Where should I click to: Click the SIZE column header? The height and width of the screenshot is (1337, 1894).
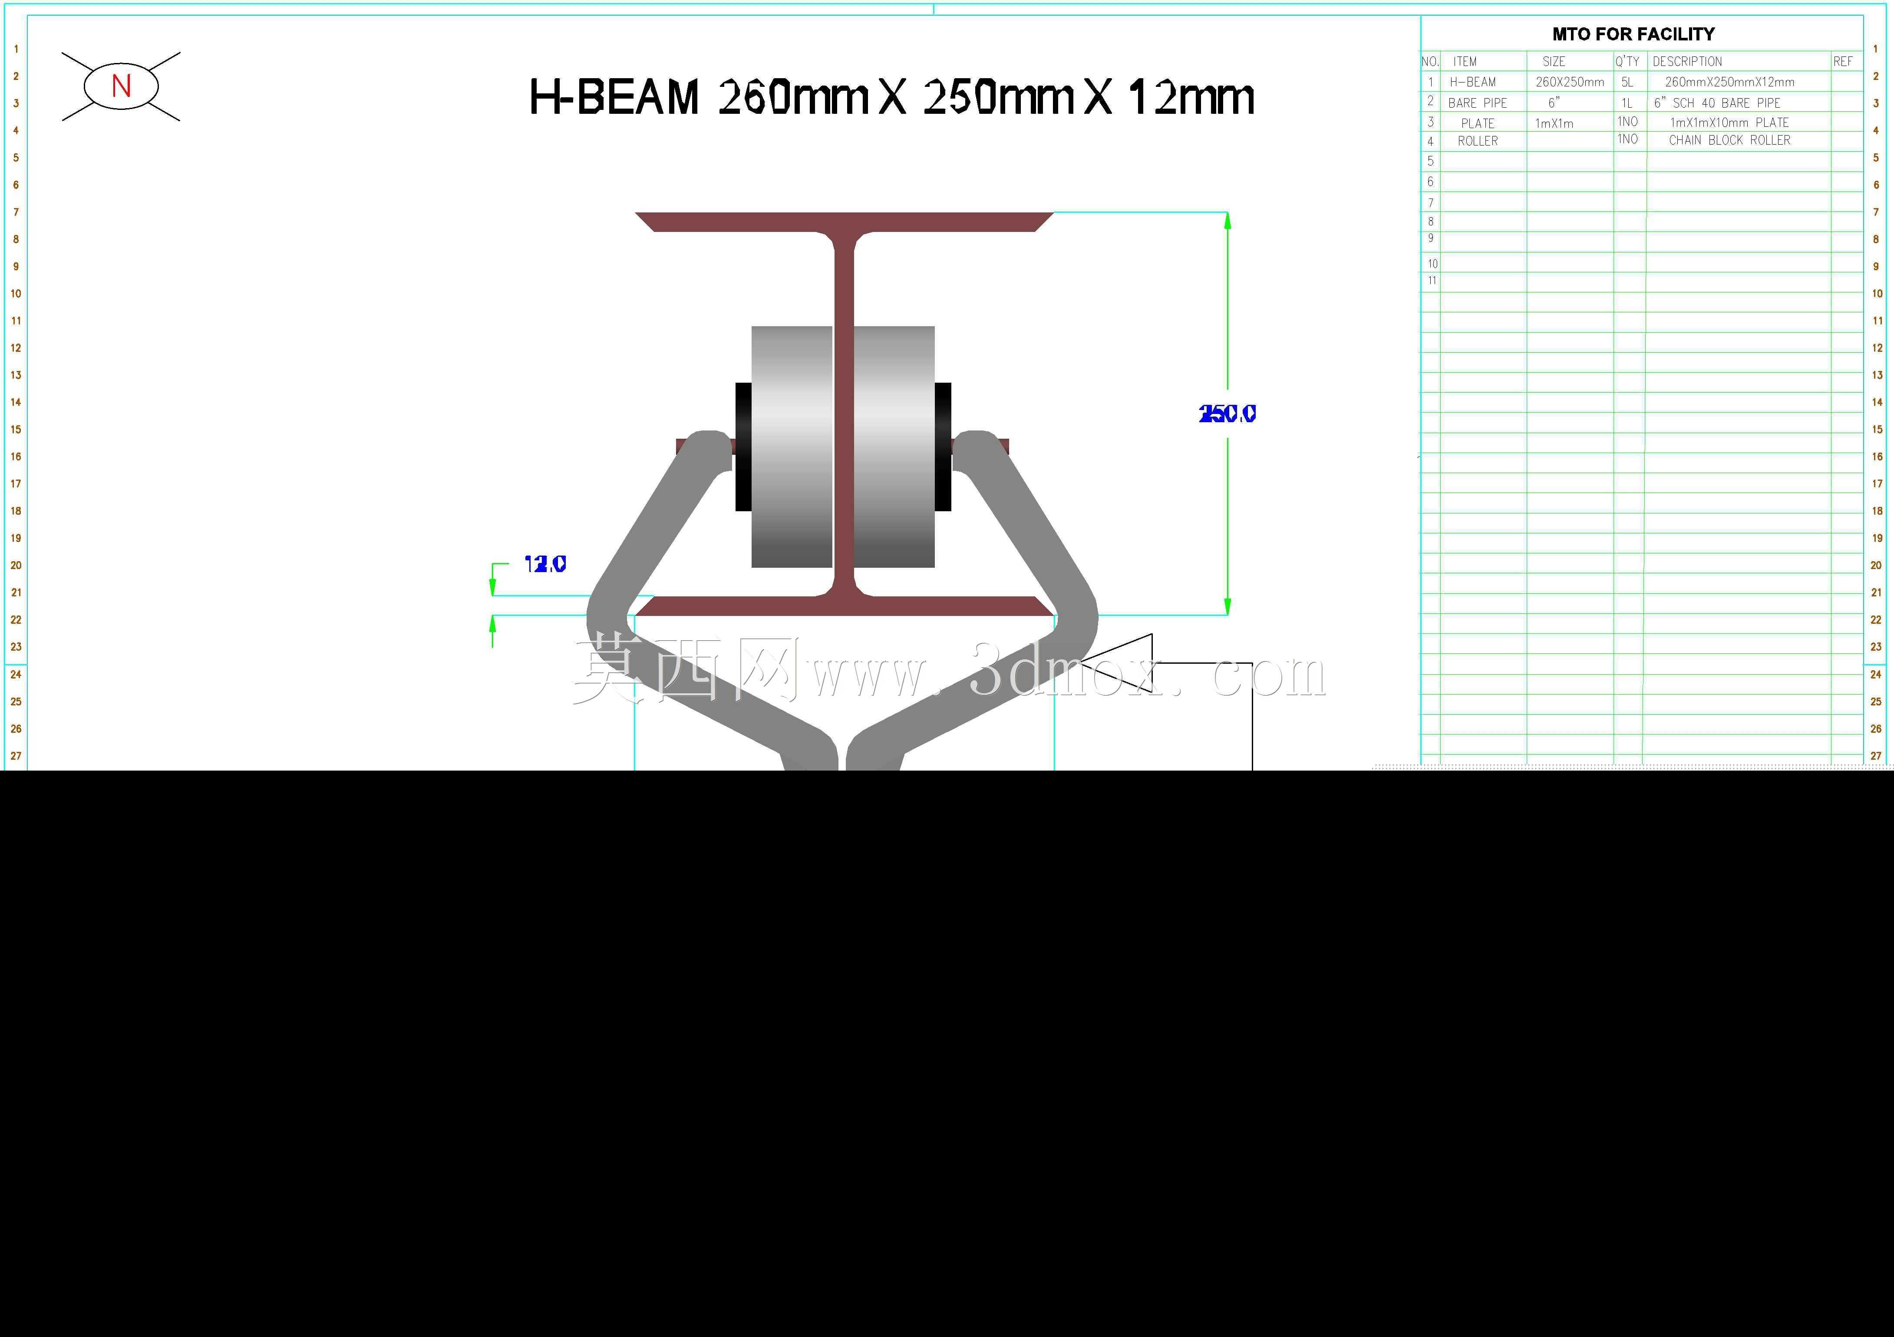click(1554, 62)
